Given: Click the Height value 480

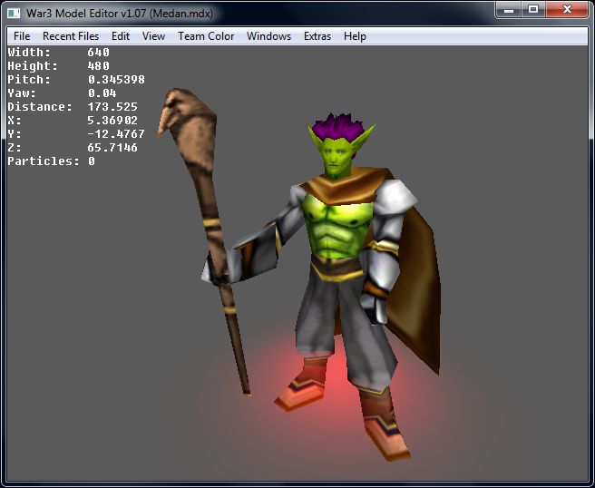Looking at the screenshot, I should (98, 66).
